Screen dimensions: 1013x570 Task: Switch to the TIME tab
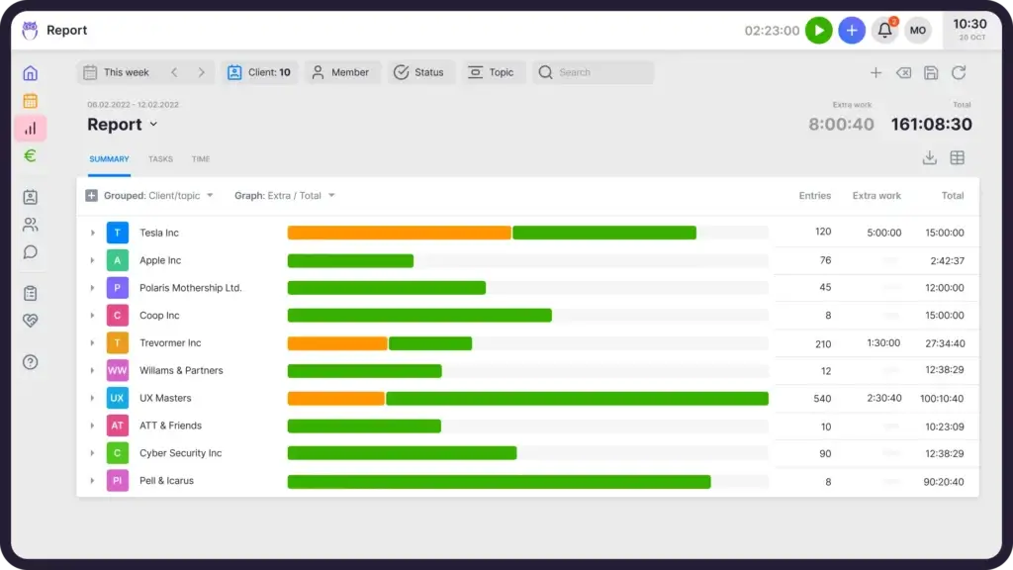[200, 159]
